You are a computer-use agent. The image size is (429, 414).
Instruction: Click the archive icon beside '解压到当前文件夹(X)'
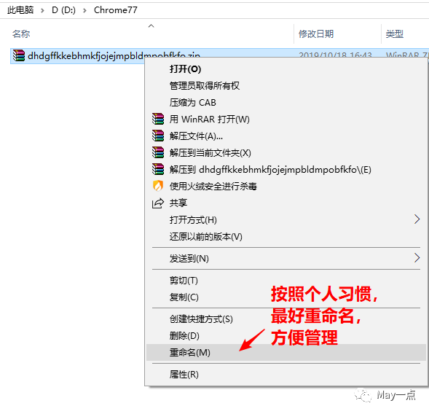point(158,153)
